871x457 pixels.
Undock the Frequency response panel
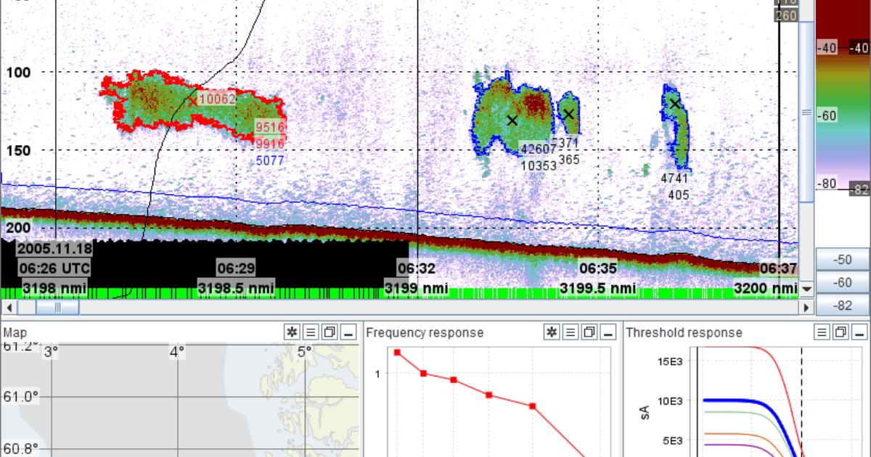pyautogui.click(x=589, y=332)
